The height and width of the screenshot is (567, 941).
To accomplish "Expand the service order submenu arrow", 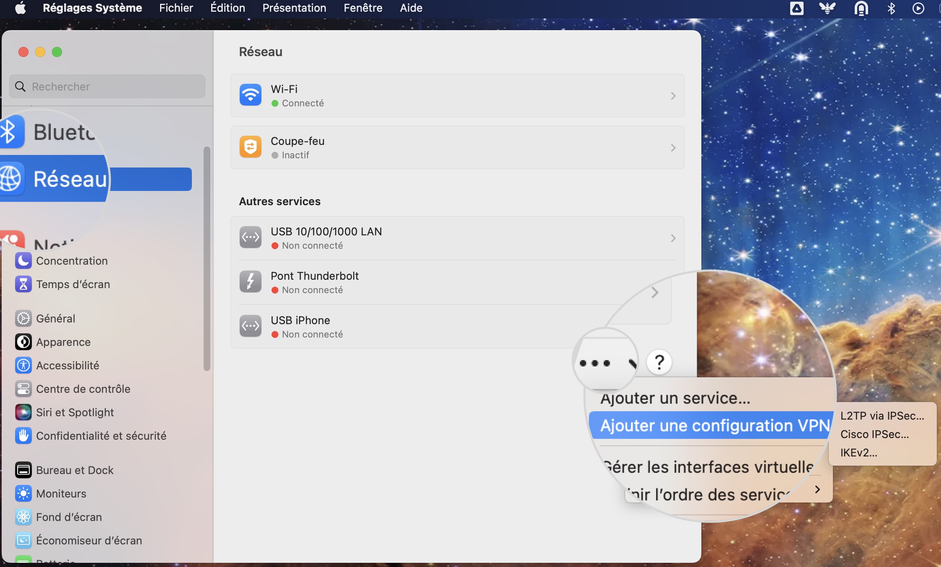I will click(x=817, y=489).
